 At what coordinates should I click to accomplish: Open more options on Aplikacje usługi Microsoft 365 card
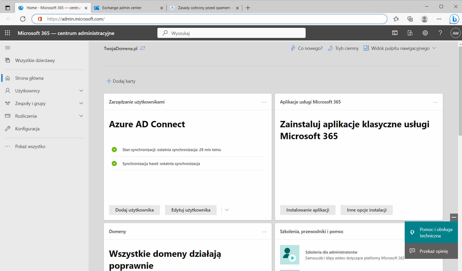pos(435,102)
